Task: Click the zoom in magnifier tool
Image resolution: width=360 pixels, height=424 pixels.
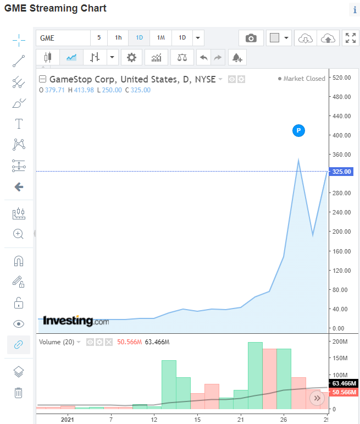Action: click(18, 234)
